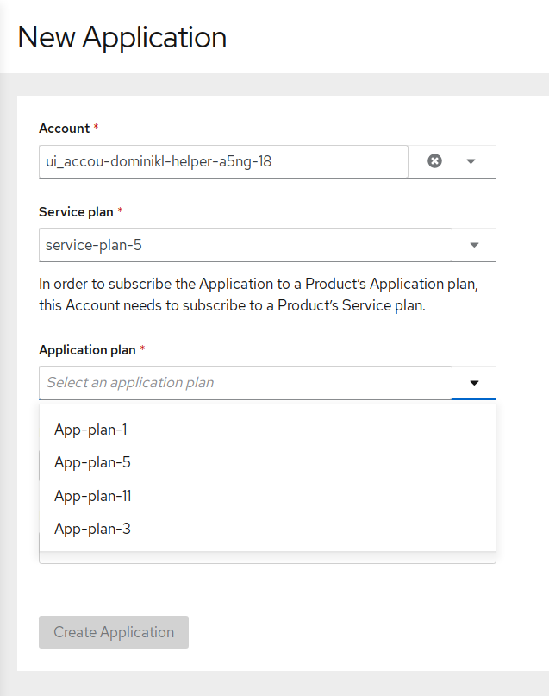The image size is (549, 696).
Task: Click the Service plan label
Action: coord(77,211)
